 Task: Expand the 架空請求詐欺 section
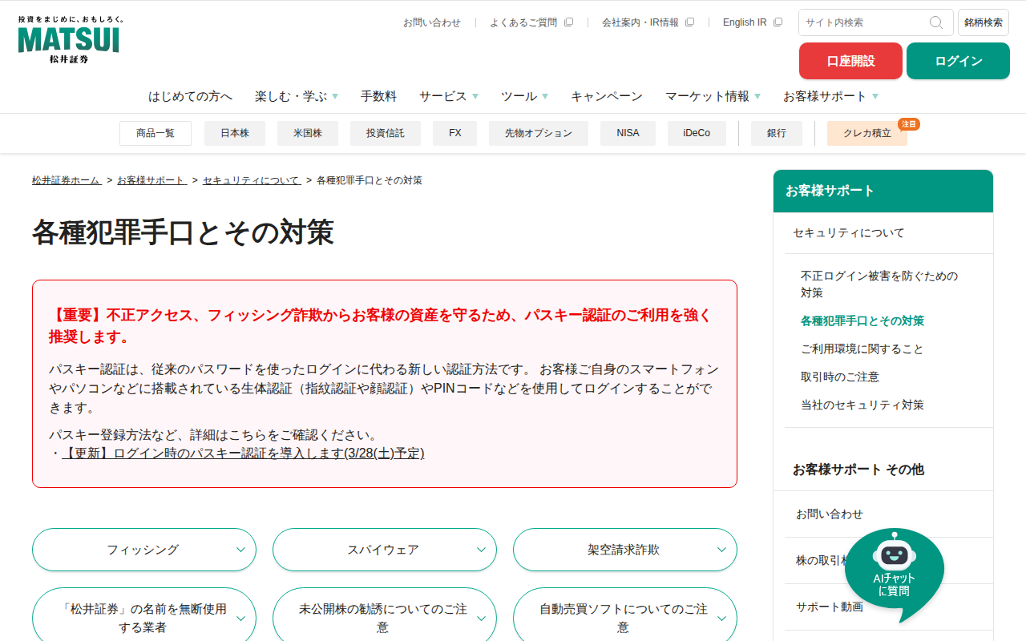tap(625, 550)
